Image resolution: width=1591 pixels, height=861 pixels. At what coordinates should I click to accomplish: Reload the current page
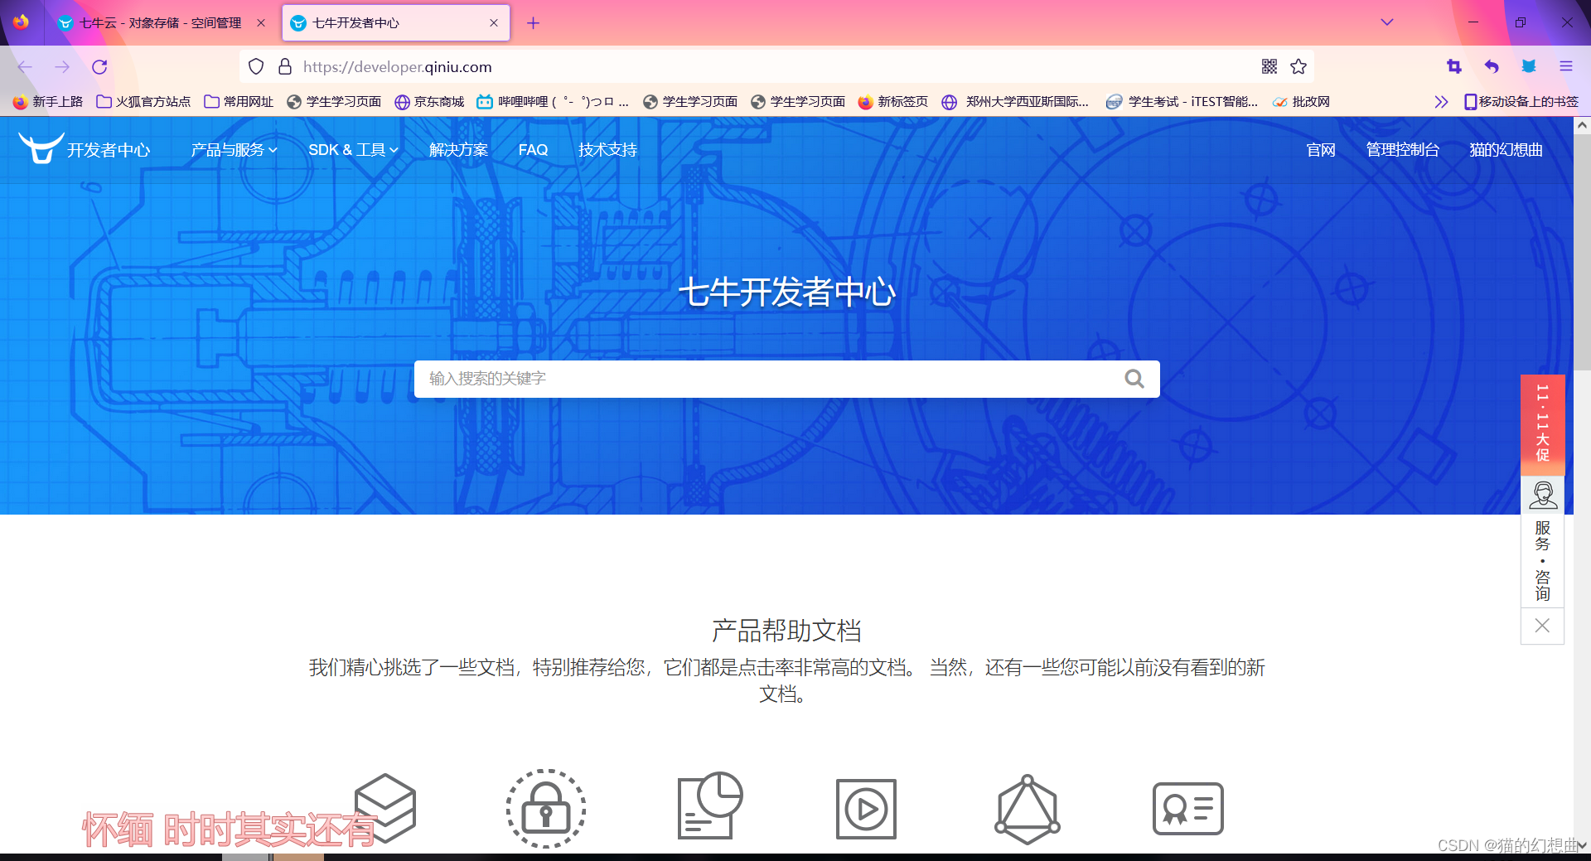(x=99, y=67)
